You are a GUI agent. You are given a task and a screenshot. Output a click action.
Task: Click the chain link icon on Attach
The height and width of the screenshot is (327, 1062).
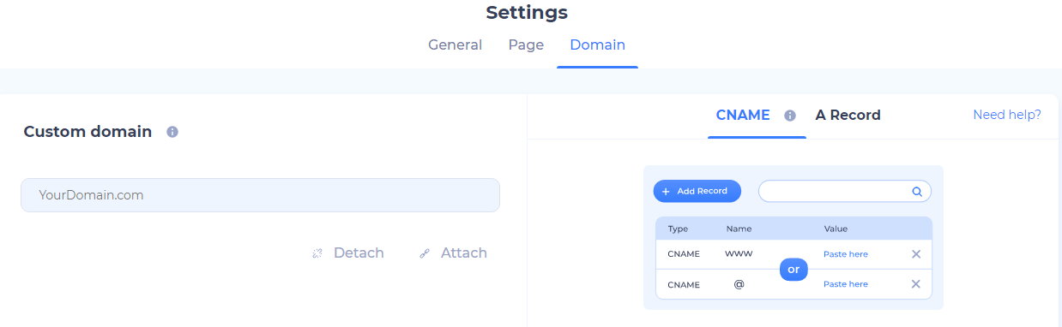pos(424,253)
